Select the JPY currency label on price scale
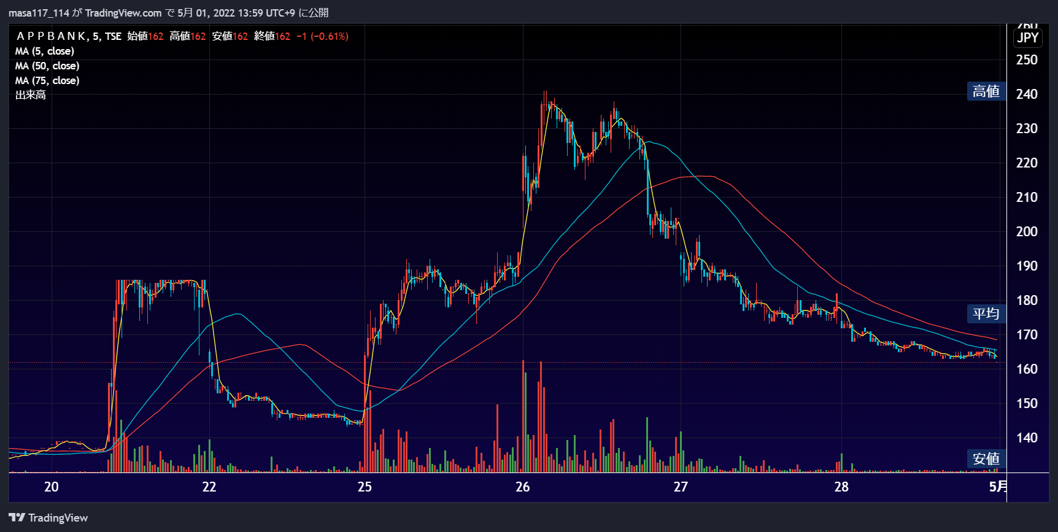Viewport: 1058px width, 532px height. (1028, 38)
